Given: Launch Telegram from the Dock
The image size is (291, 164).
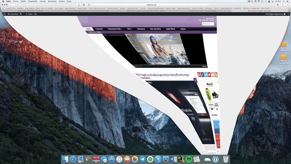Looking at the screenshot, I should tap(142, 159).
